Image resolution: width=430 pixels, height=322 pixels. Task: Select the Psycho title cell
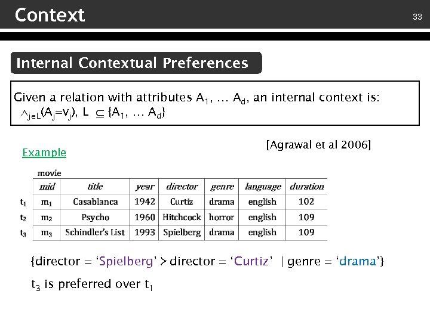(95, 217)
